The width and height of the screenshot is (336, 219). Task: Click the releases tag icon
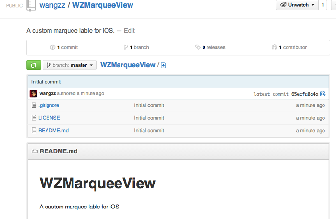(198, 47)
